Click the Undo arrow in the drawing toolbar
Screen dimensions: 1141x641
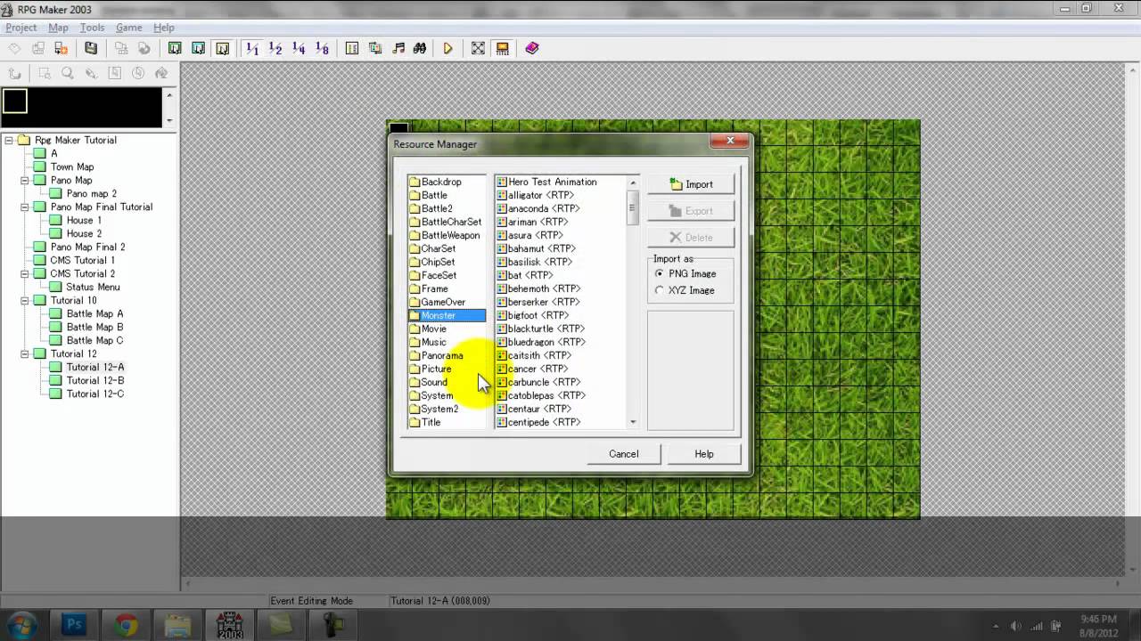coord(15,74)
